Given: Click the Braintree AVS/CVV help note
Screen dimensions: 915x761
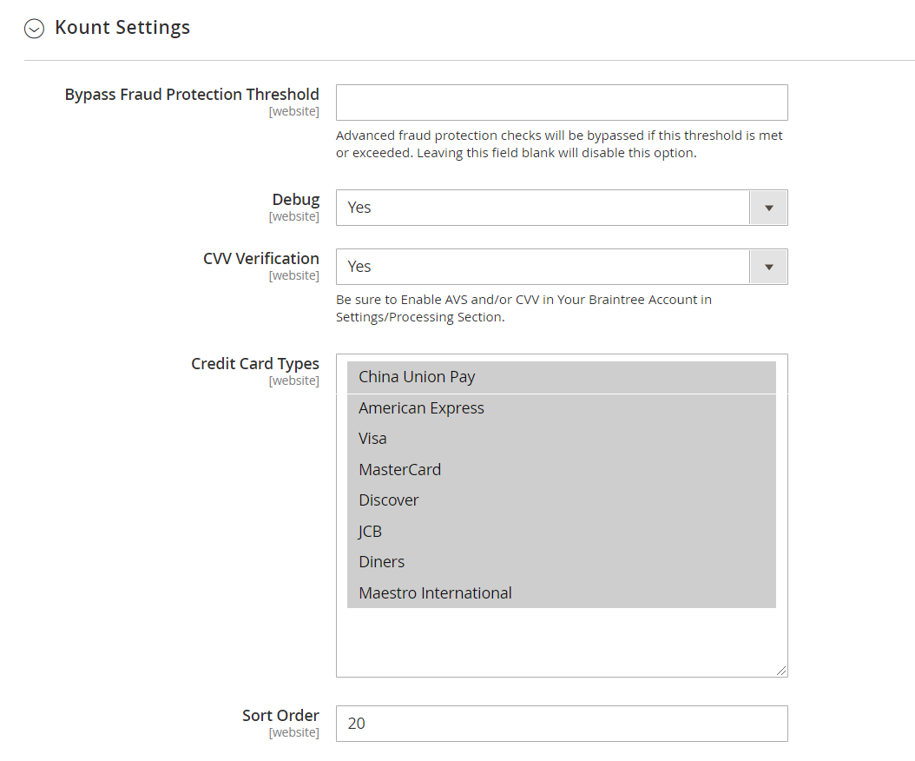Looking at the screenshot, I should 523,308.
